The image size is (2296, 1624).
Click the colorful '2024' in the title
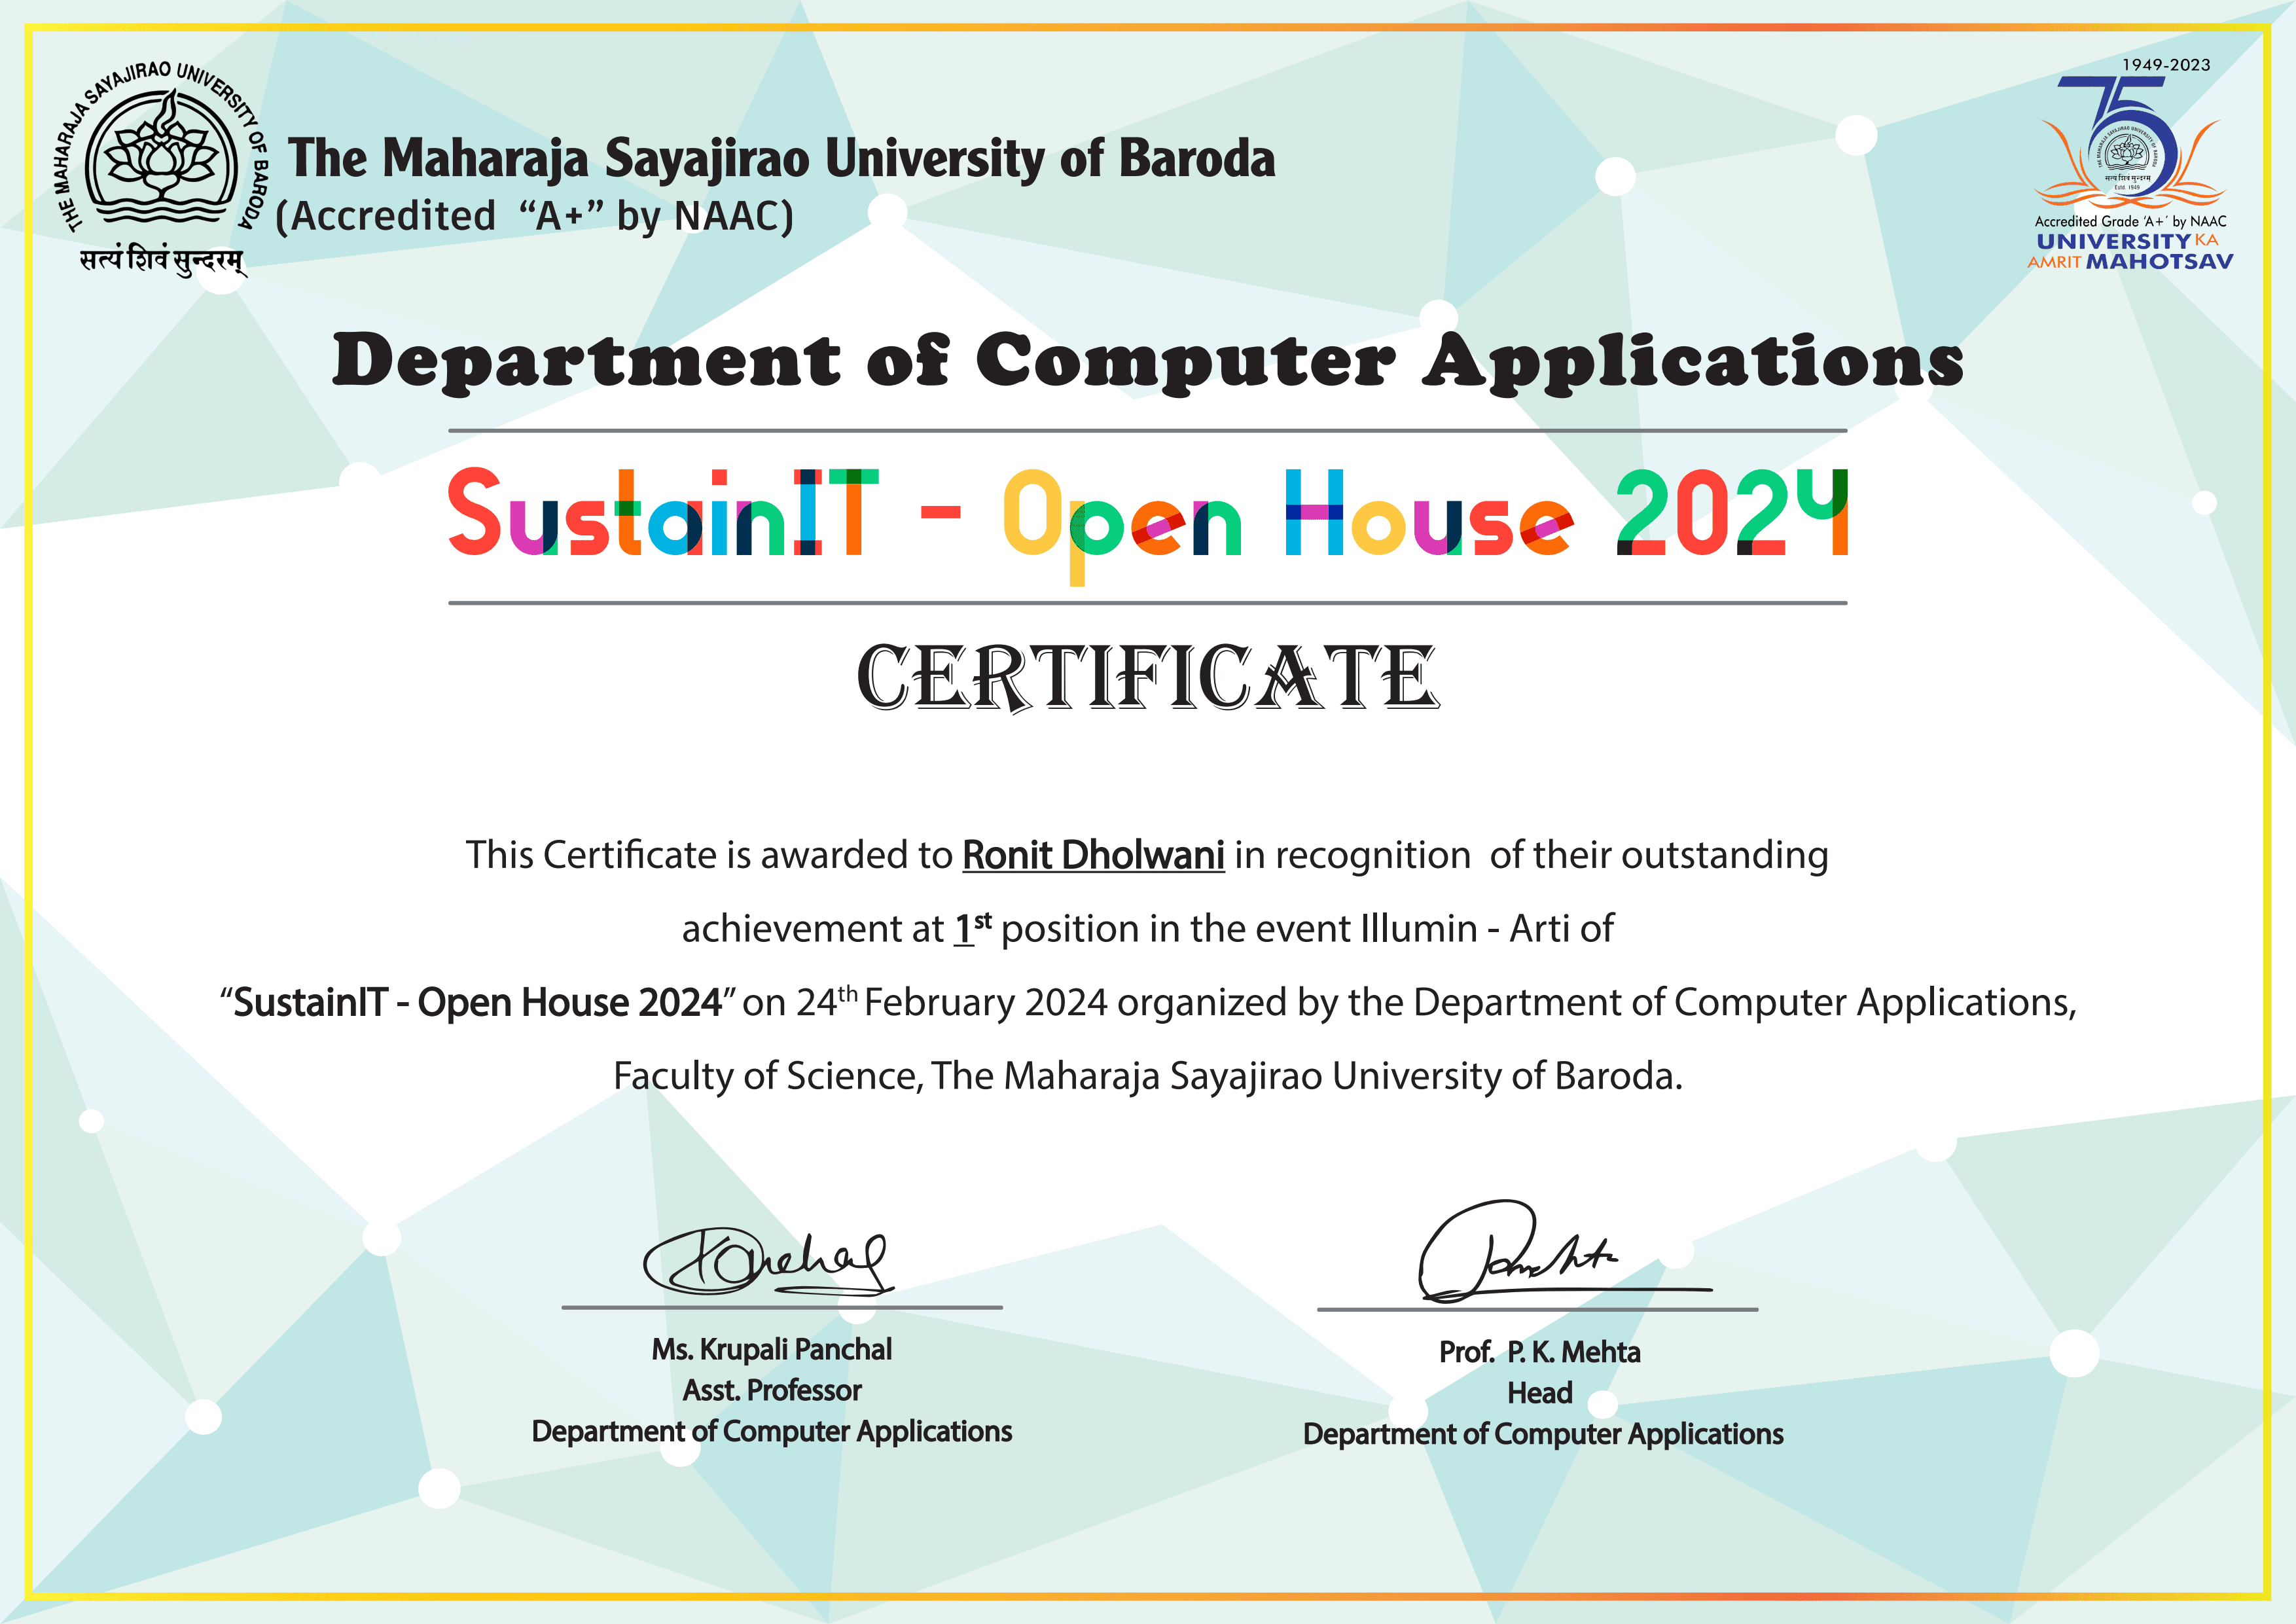pos(1733,512)
